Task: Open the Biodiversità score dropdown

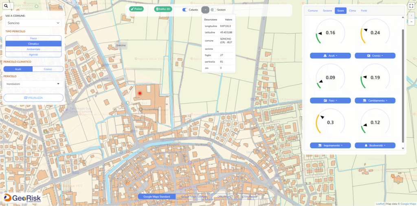Action: (x=375, y=145)
